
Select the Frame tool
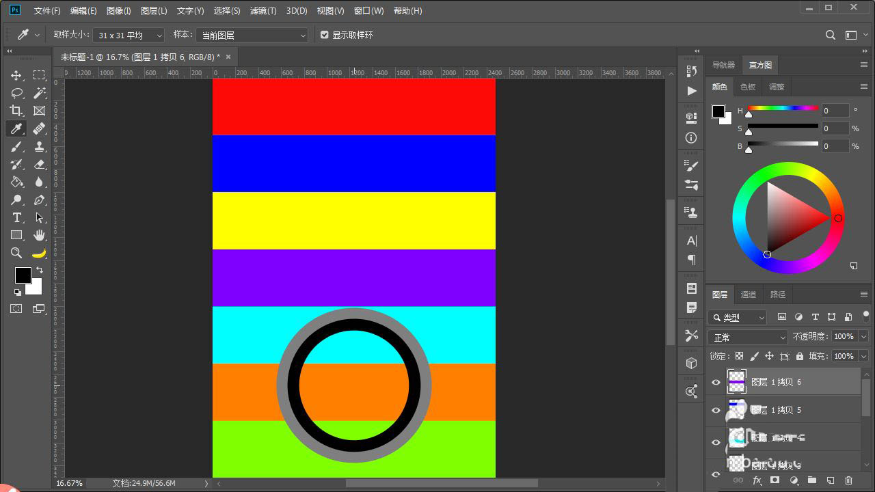point(39,111)
